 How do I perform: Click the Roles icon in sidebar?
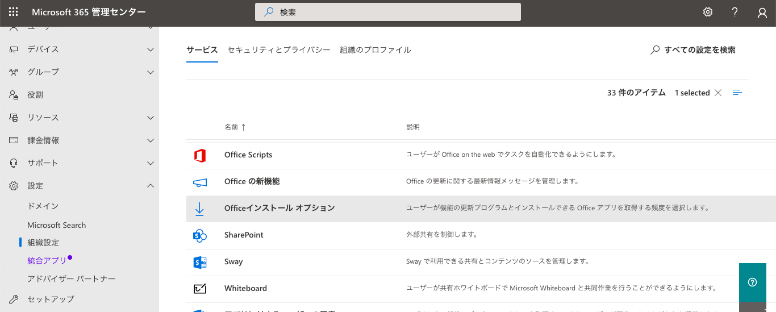click(x=14, y=95)
